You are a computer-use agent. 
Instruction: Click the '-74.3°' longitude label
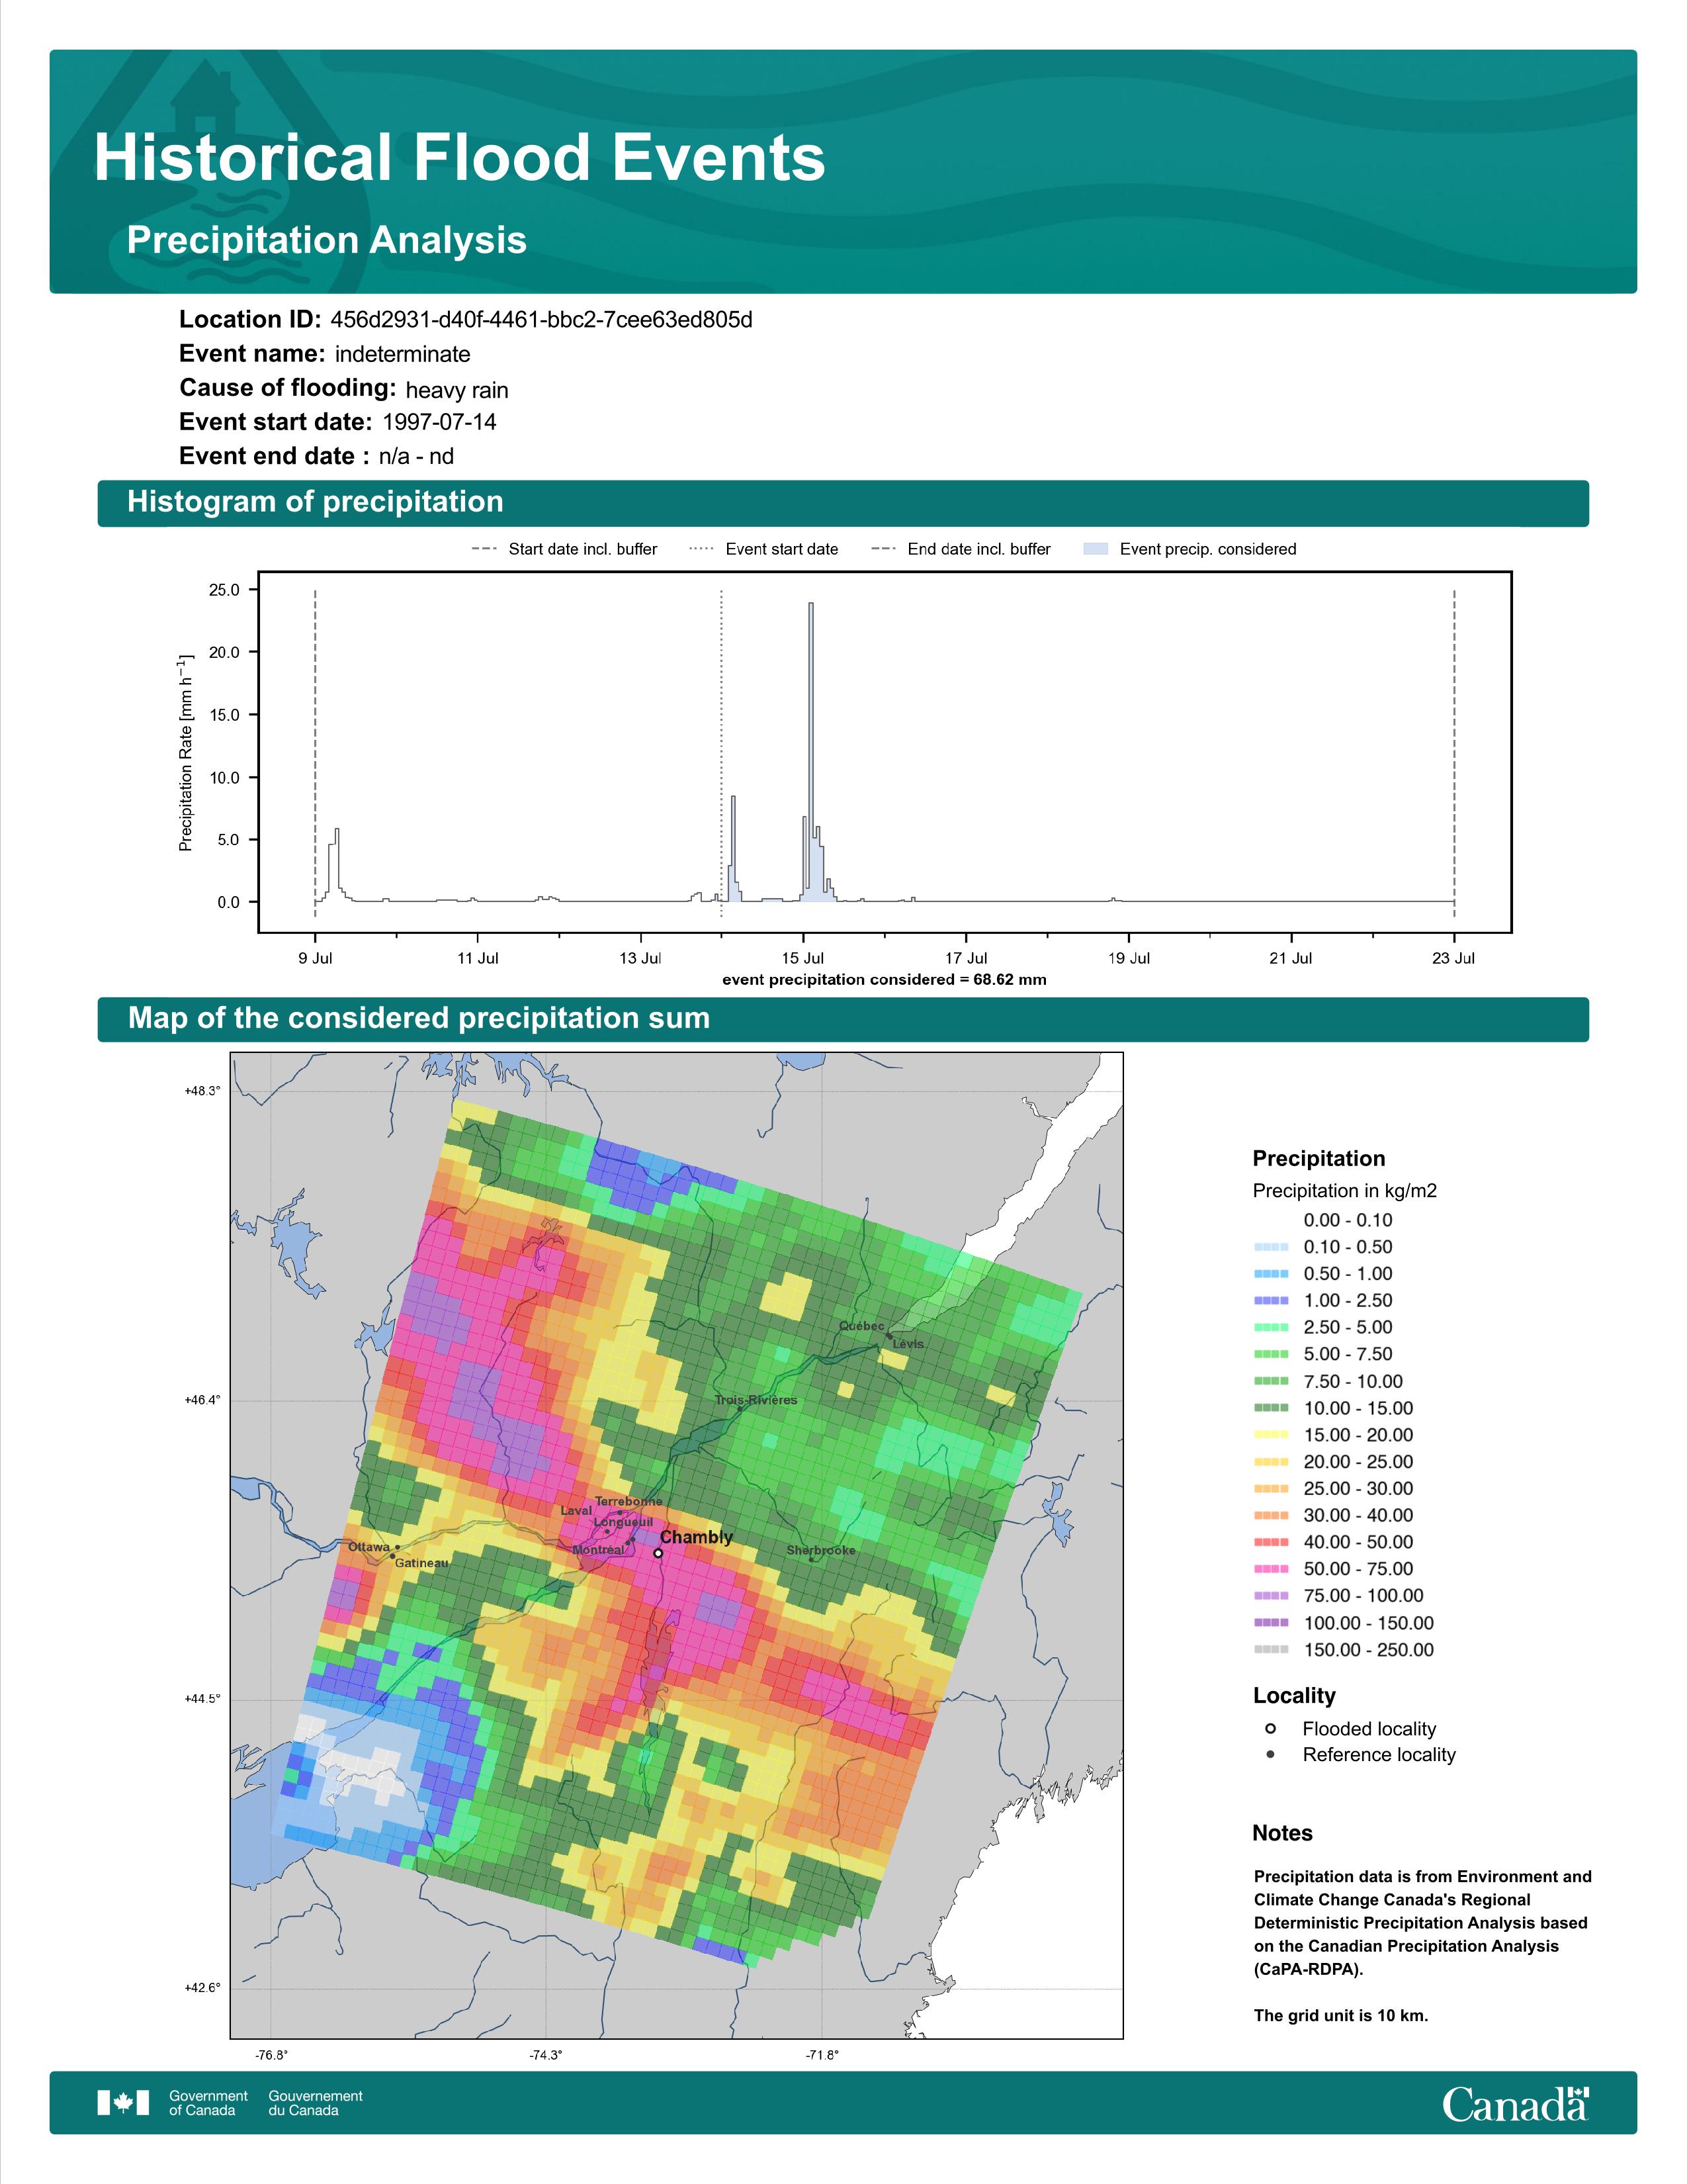coord(546,2055)
